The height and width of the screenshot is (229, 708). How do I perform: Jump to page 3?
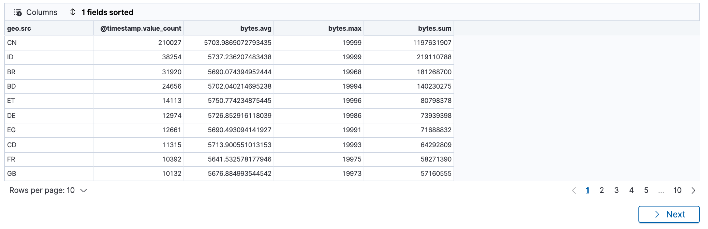point(616,190)
